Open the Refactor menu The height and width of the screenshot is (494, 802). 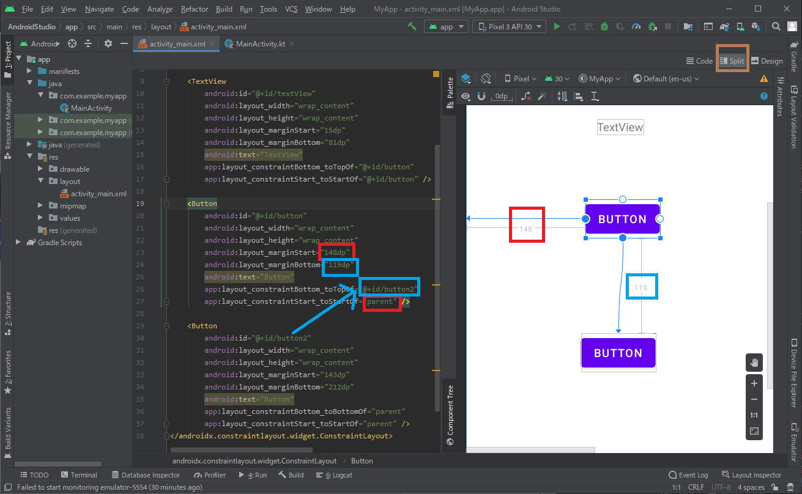point(195,9)
